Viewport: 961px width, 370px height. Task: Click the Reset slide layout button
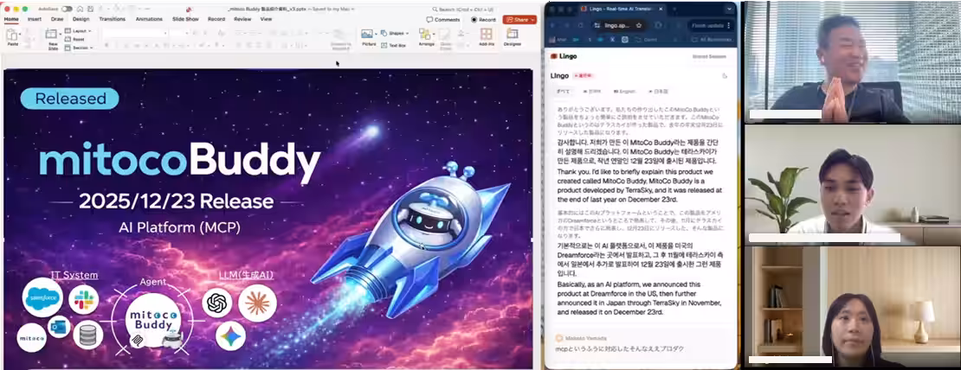coord(74,39)
